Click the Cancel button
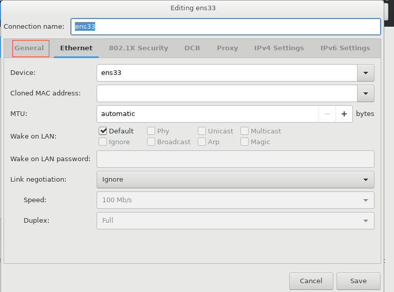The image size is (394, 292). pos(311,281)
